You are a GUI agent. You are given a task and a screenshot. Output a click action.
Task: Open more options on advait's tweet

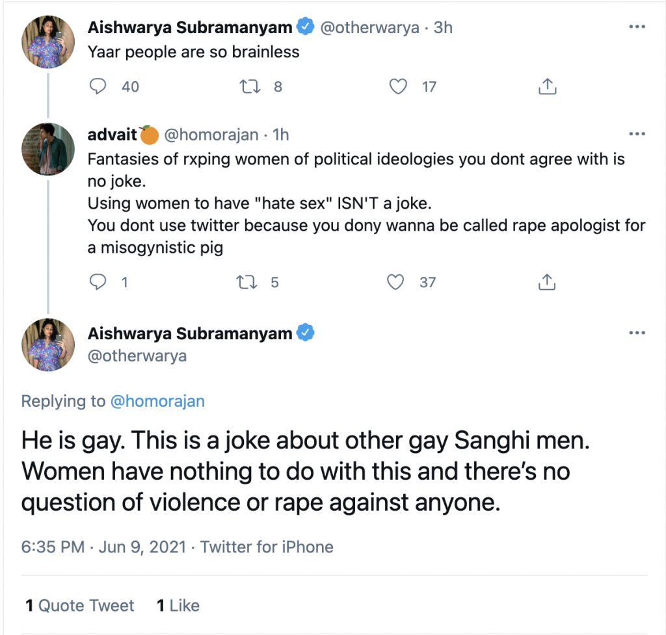pos(637,134)
